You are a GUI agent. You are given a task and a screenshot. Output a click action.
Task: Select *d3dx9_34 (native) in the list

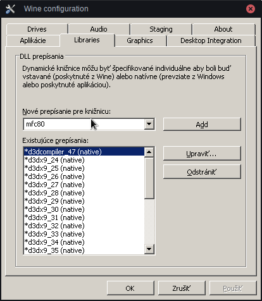(84, 242)
